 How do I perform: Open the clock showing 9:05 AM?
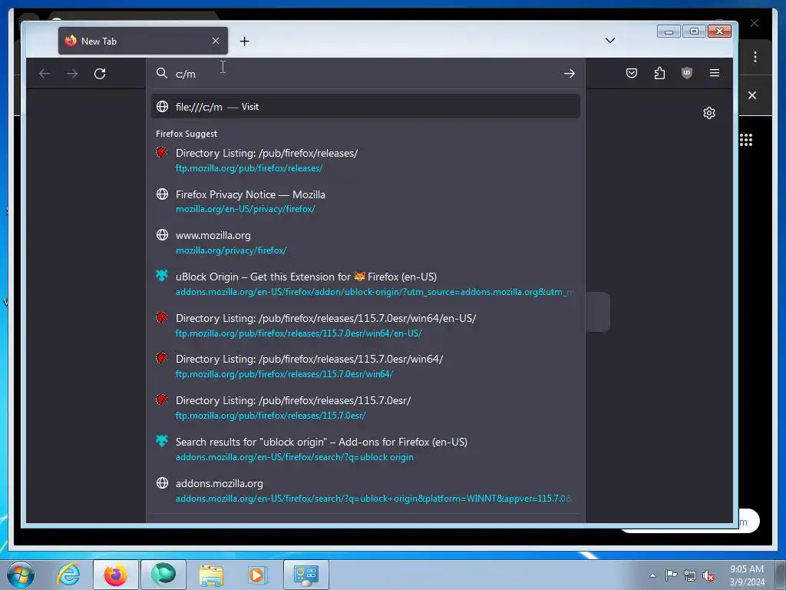[746, 575]
